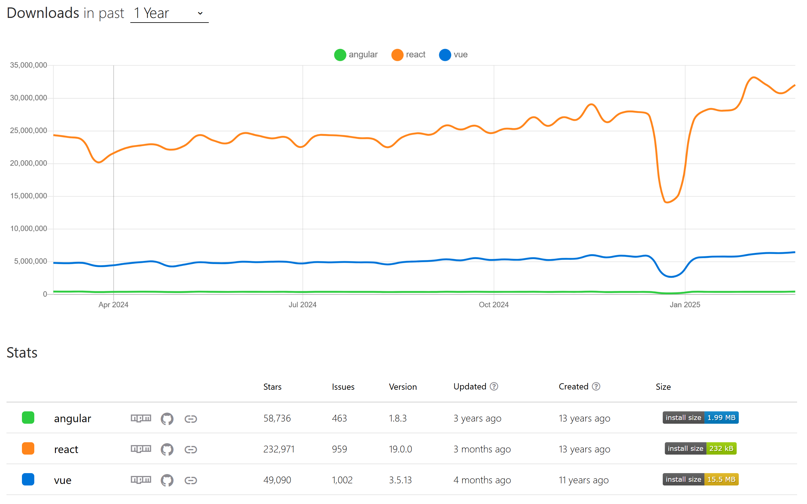Open angular npm page icon

coord(141,418)
